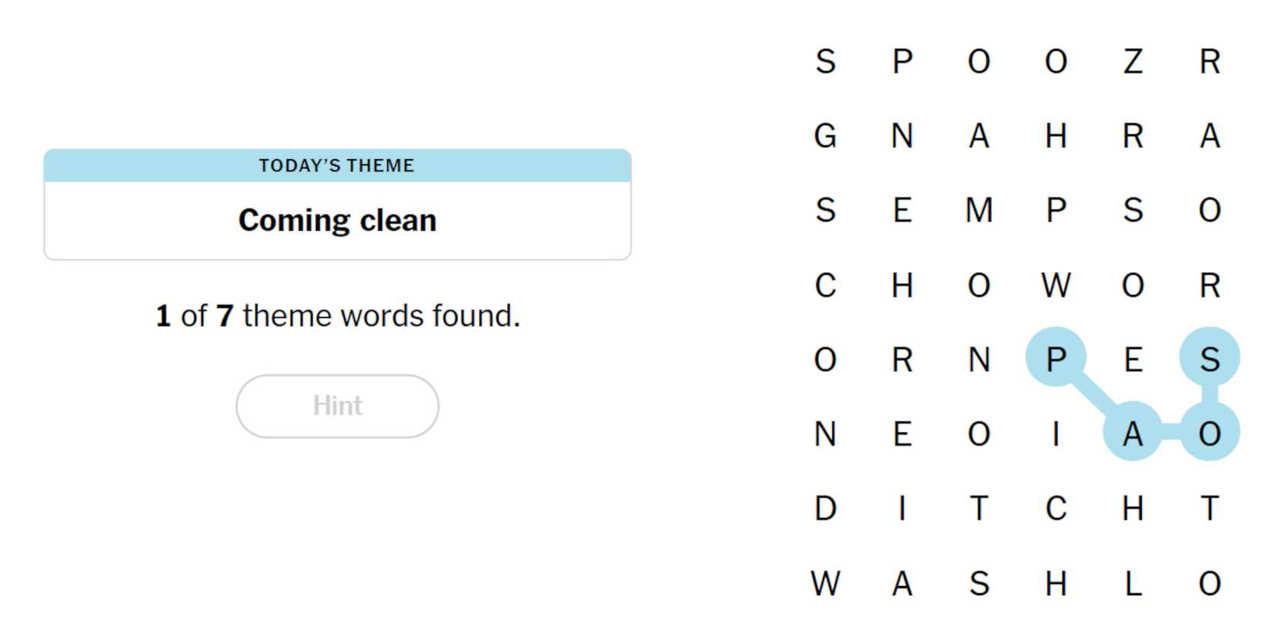Select the I left of highlighted A
Viewport: 1275px width, 637px height.
[x=1056, y=434]
